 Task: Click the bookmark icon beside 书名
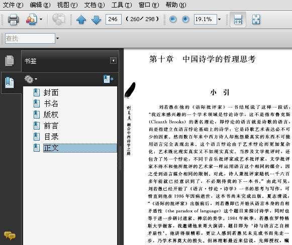tap(37, 103)
